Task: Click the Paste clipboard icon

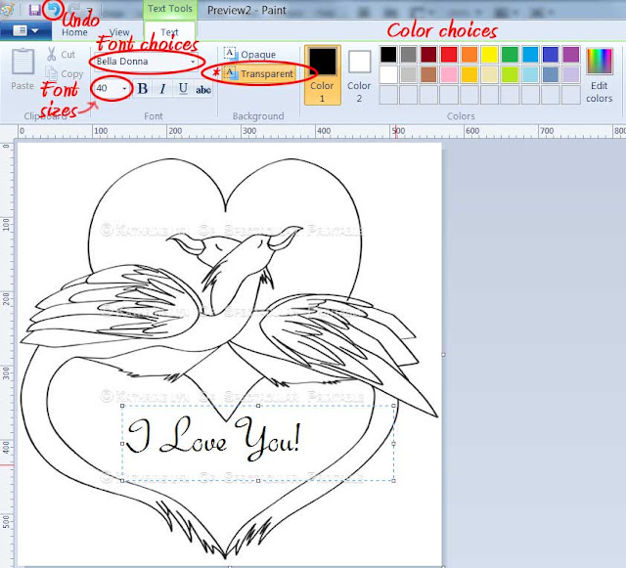Action: pos(22,62)
